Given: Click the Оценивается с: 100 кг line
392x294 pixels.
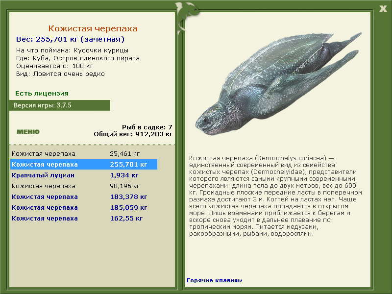Looking at the screenshot, I should pos(54,66).
